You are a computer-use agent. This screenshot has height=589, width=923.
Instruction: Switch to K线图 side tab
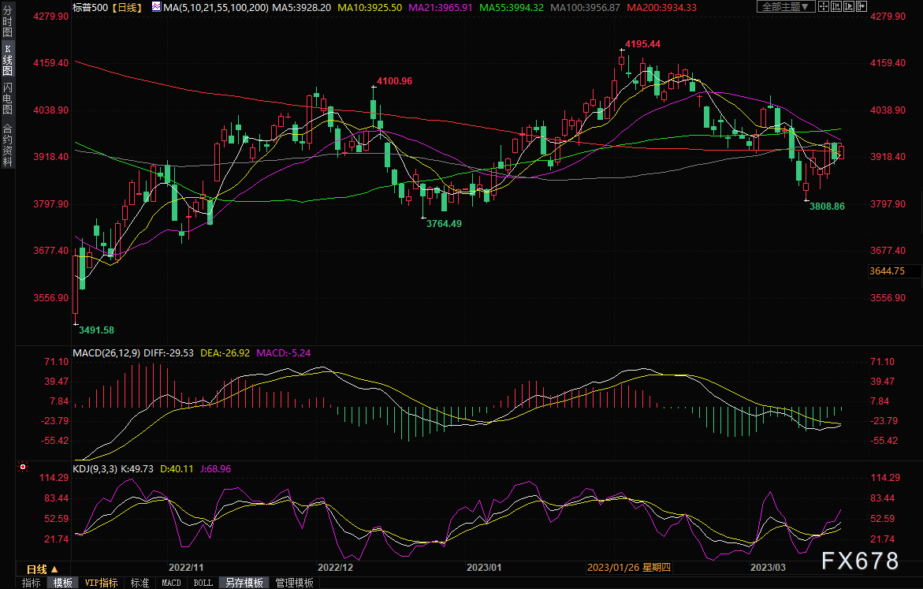tap(8, 59)
